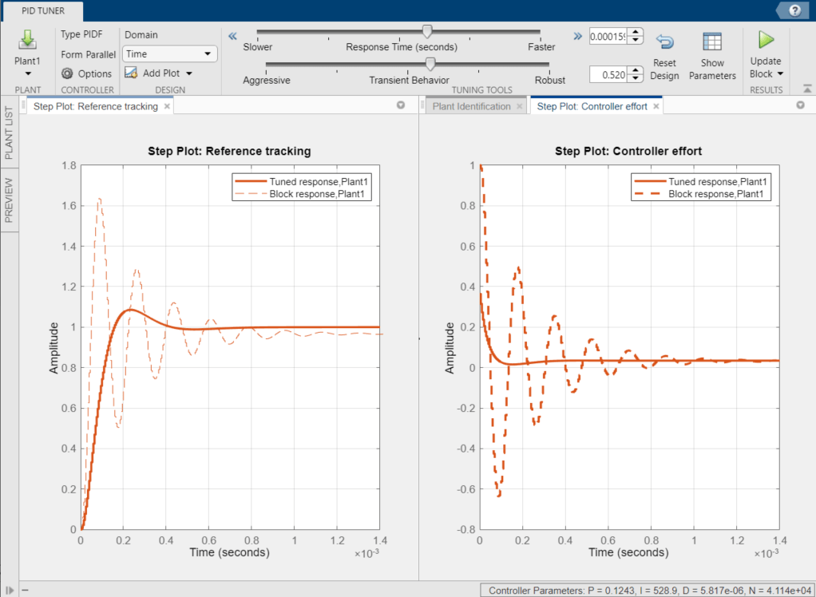
Task: Click double-left arrows for slower response
Action: [x=232, y=36]
